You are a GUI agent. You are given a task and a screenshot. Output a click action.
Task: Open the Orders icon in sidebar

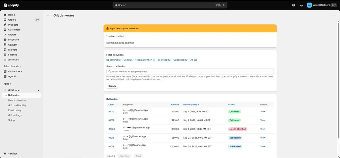[x=5, y=20]
